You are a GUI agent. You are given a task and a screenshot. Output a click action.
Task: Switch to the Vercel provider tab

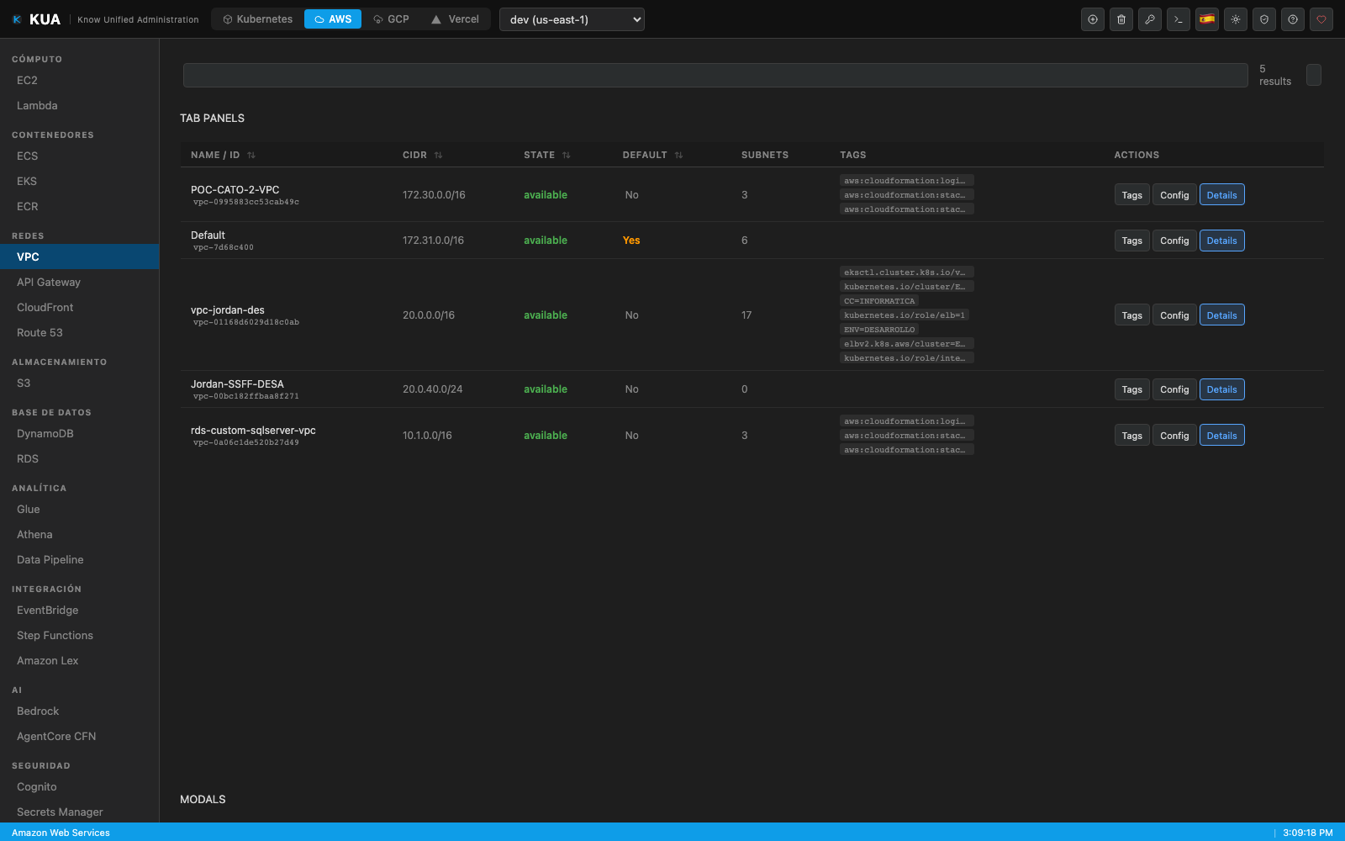[455, 19]
